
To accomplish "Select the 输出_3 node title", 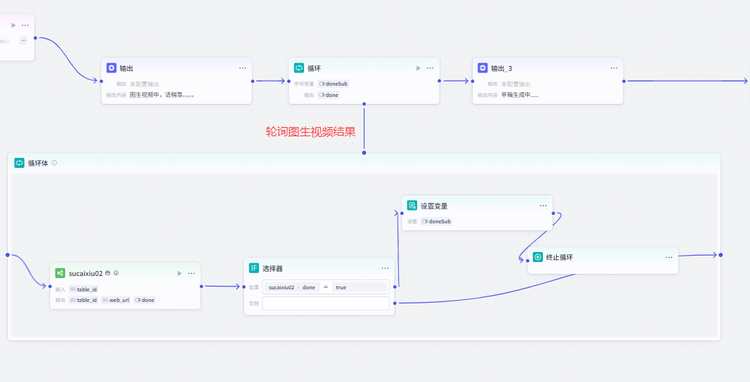I will (501, 68).
